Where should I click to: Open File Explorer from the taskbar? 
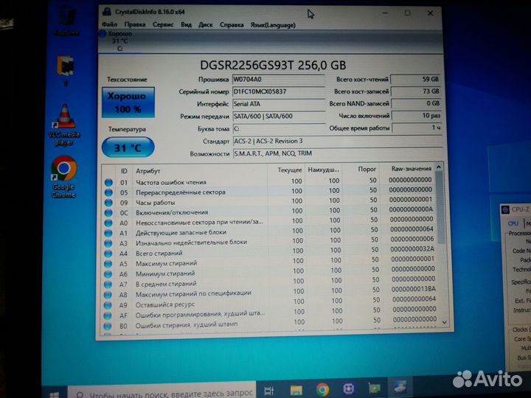[x=296, y=390]
